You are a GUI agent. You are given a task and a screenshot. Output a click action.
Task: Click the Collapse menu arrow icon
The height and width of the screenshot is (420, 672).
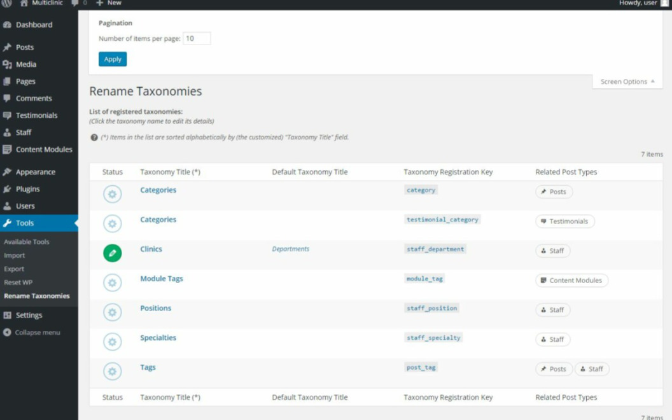[x=7, y=332]
